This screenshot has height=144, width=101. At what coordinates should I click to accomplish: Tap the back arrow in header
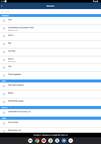2,6
